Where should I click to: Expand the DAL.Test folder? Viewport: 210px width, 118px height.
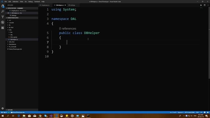[x=12, y=42]
